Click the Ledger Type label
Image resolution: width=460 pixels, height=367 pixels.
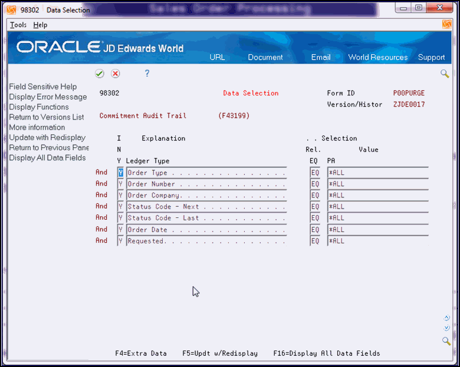(147, 161)
